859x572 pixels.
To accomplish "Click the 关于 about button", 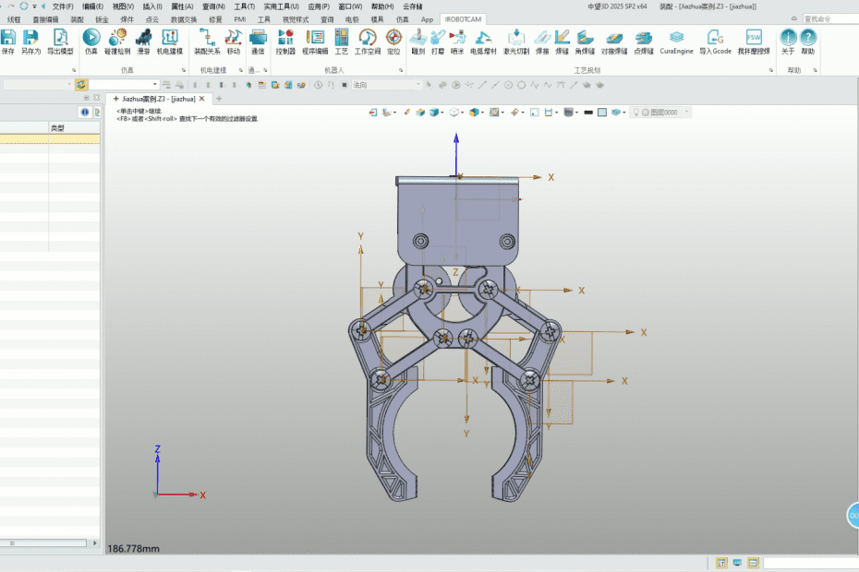I will point(788,39).
